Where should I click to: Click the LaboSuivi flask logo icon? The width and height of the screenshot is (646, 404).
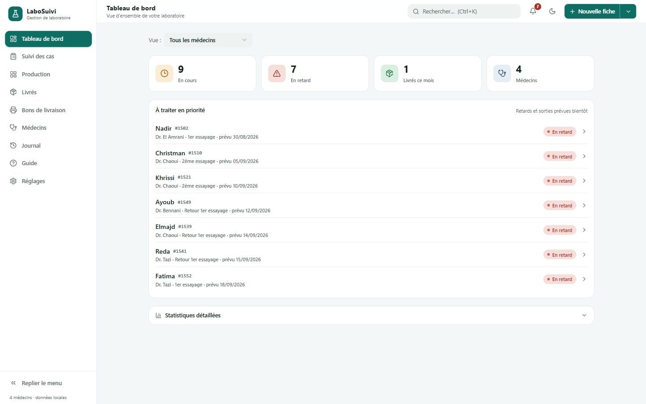(15, 14)
